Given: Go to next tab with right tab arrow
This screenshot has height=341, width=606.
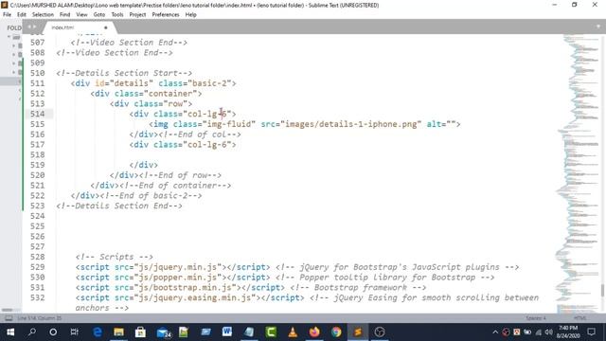Looking at the screenshot, I should pyautogui.click(x=34, y=27).
